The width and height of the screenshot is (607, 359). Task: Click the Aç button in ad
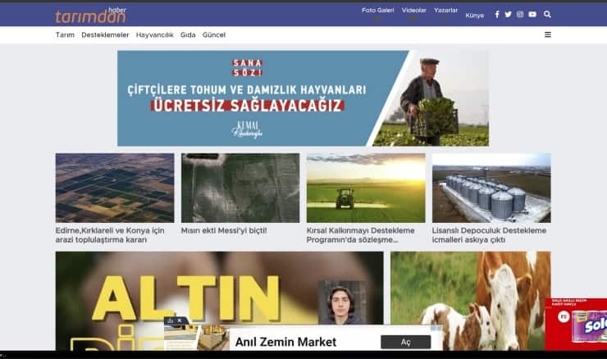406,343
